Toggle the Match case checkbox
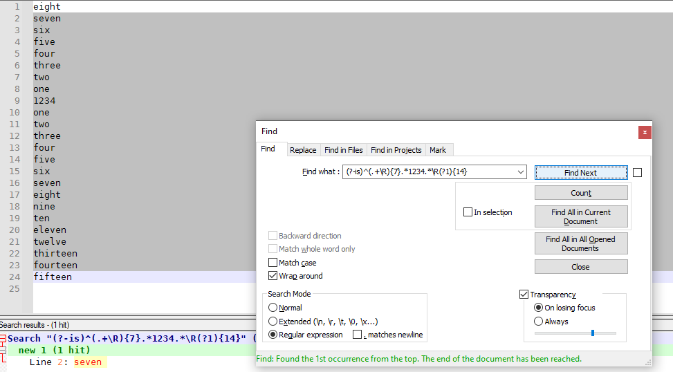The height and width of the screenshot is (372, 673). click(273, 262)
